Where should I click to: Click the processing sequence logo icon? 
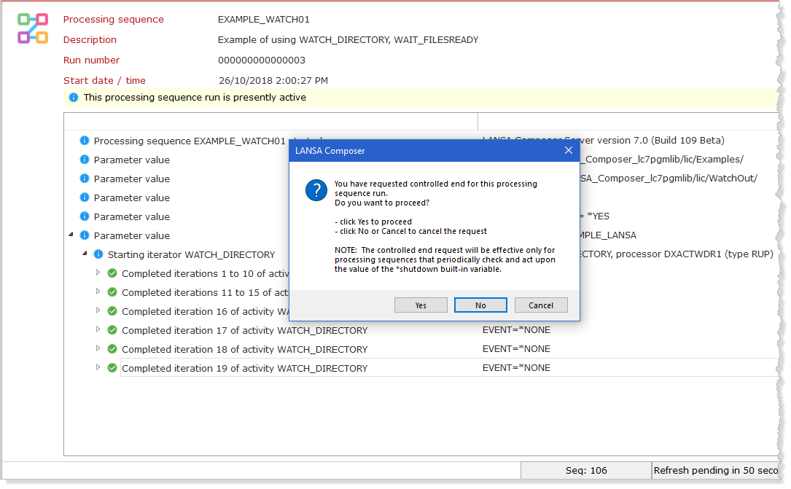(x=33, y=28)
